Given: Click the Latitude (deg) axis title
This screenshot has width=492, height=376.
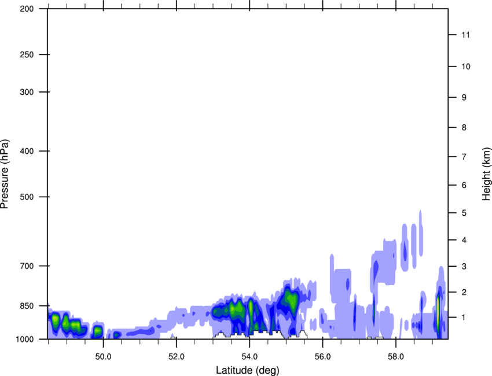Looking at the screenshot, I should 247,370.
